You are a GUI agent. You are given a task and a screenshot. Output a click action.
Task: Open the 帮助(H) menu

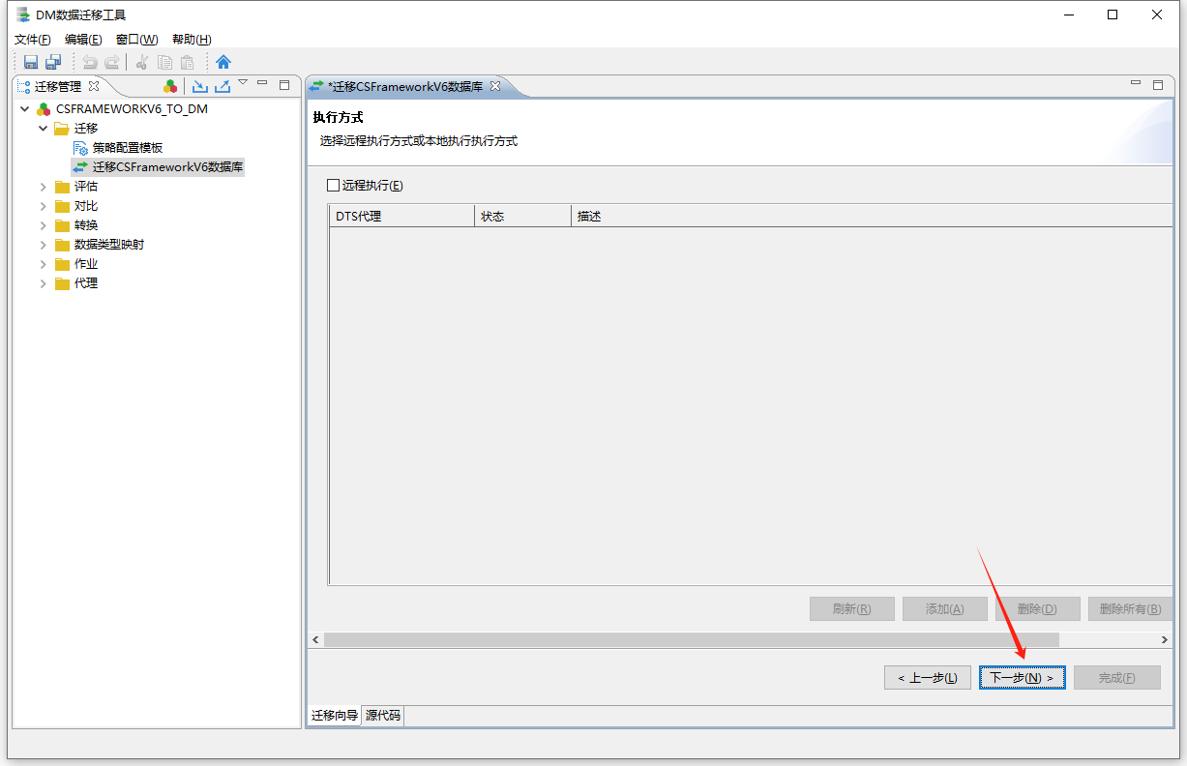click(x=192, y=40)
